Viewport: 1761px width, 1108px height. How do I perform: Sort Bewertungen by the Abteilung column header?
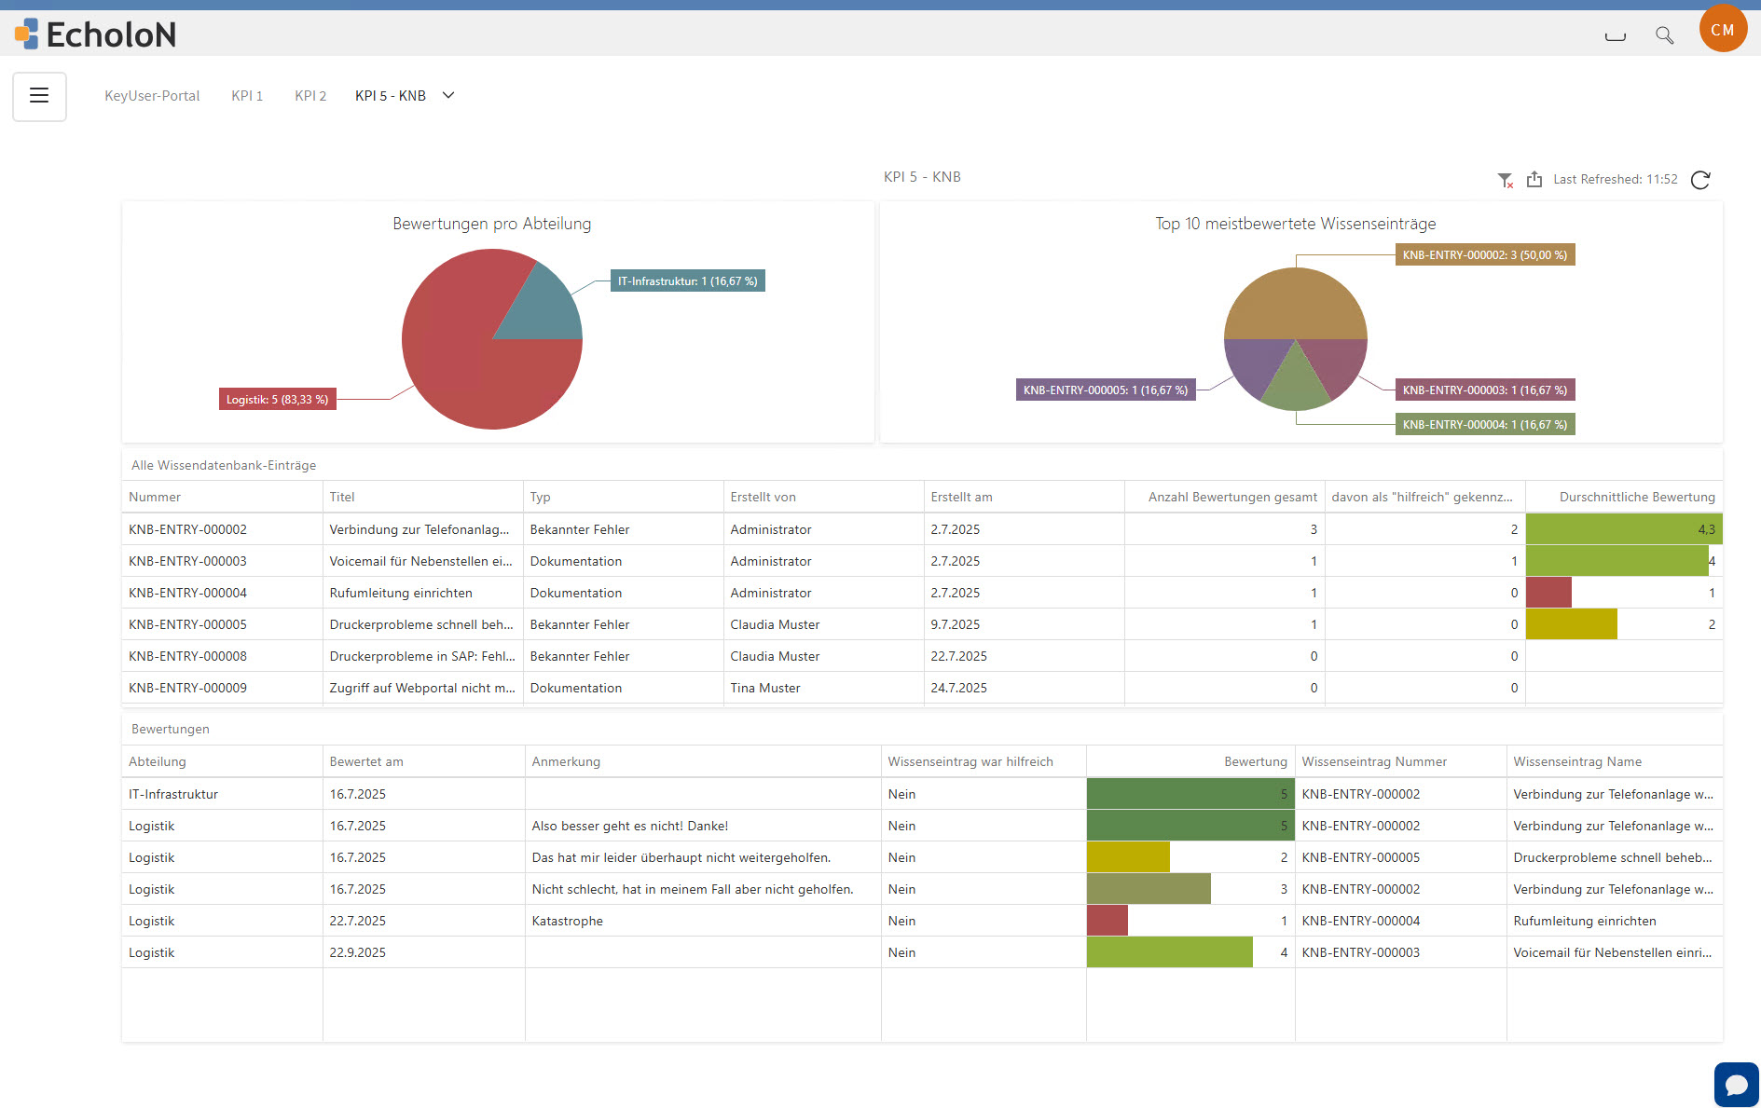click(x=158, y=761)
